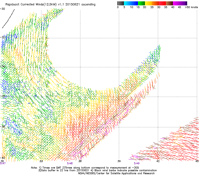Click the '40' label under the color legend
Image resolution: width=199 pixels, height=175 pixels.
pos(173,7)
